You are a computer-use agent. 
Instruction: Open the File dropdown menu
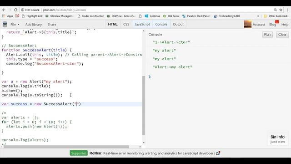pos(15,24)
